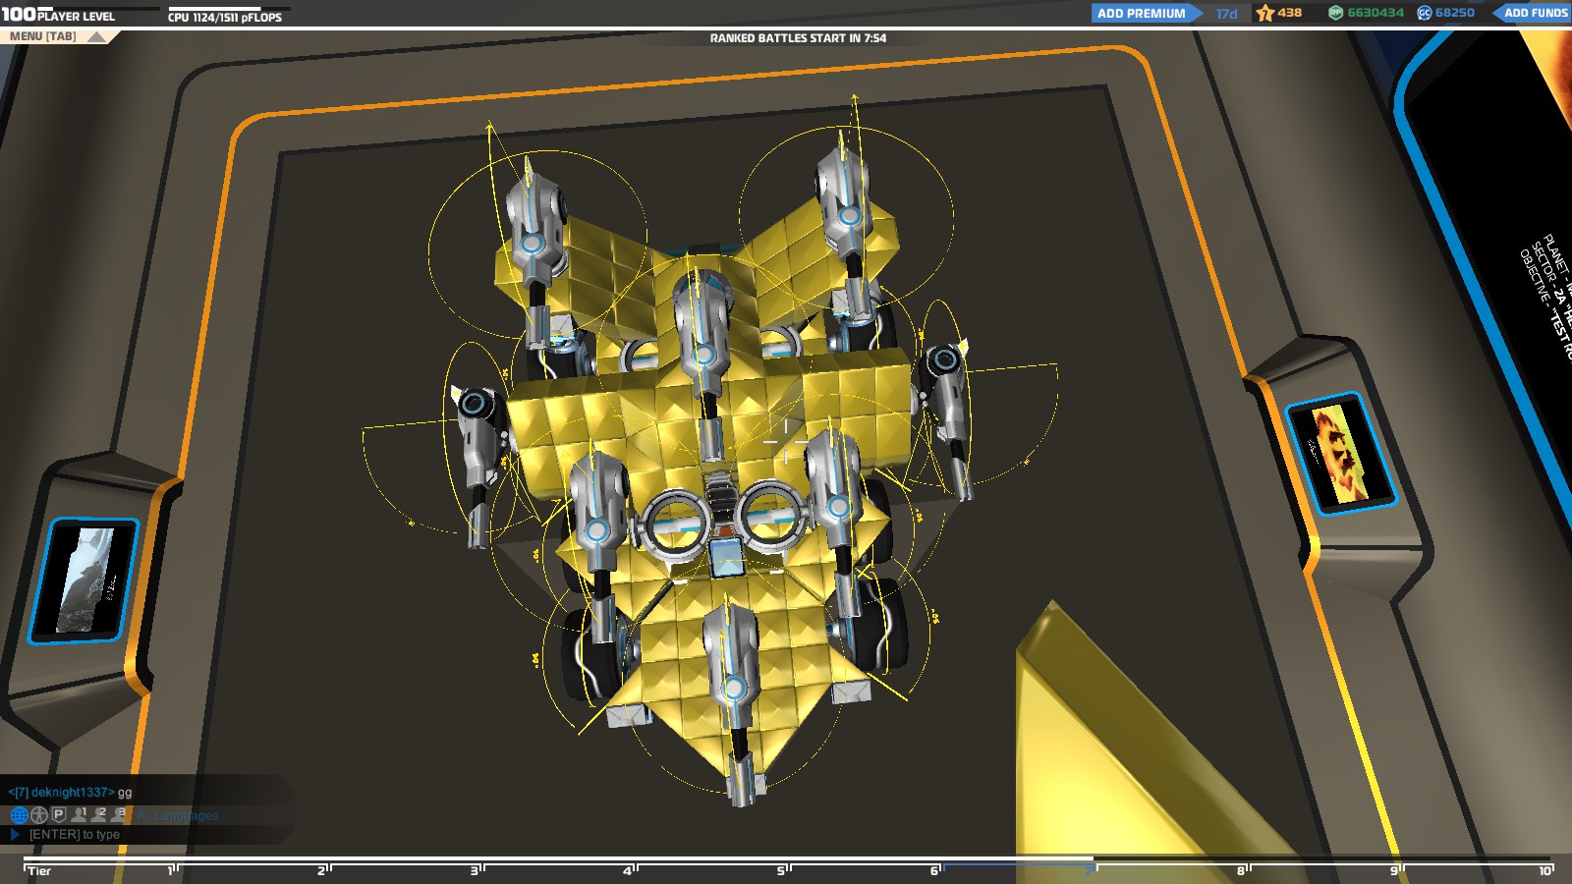Highlight tier 7 on the tier bar
Screen dimensions: 1572x884
[1089, 870]
